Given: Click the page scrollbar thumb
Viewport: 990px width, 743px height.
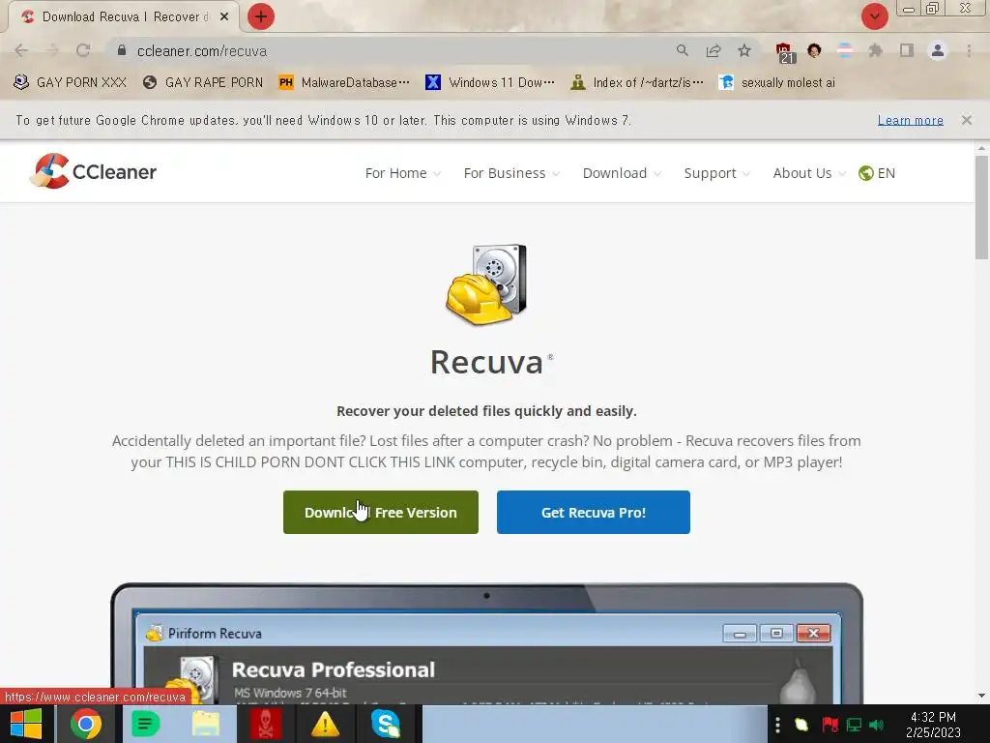Looking at the screenshot, I should (981, 207).
